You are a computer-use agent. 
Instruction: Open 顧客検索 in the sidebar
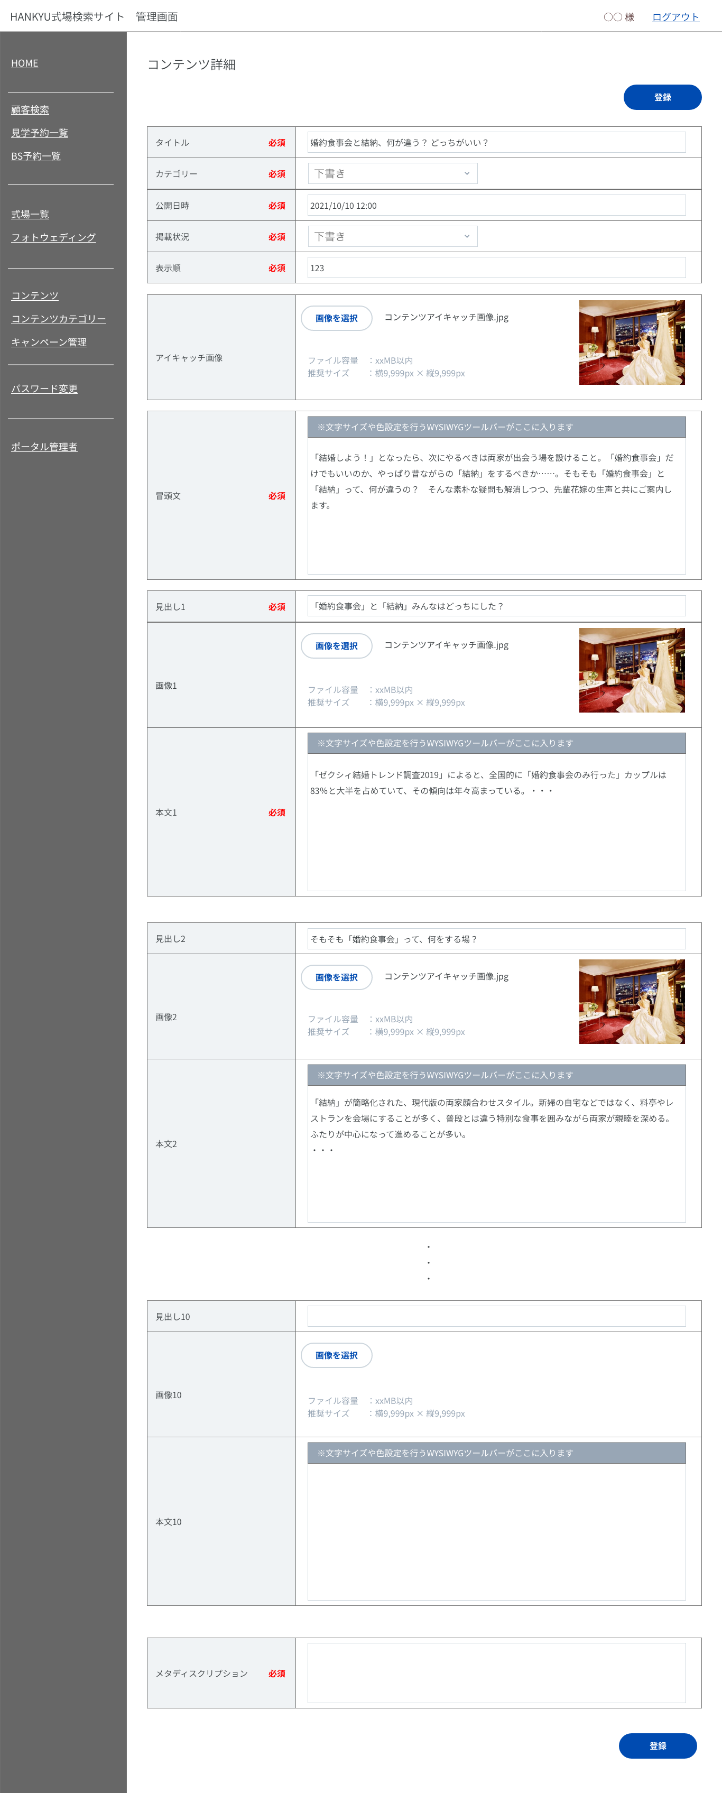[x=30, y=110]
